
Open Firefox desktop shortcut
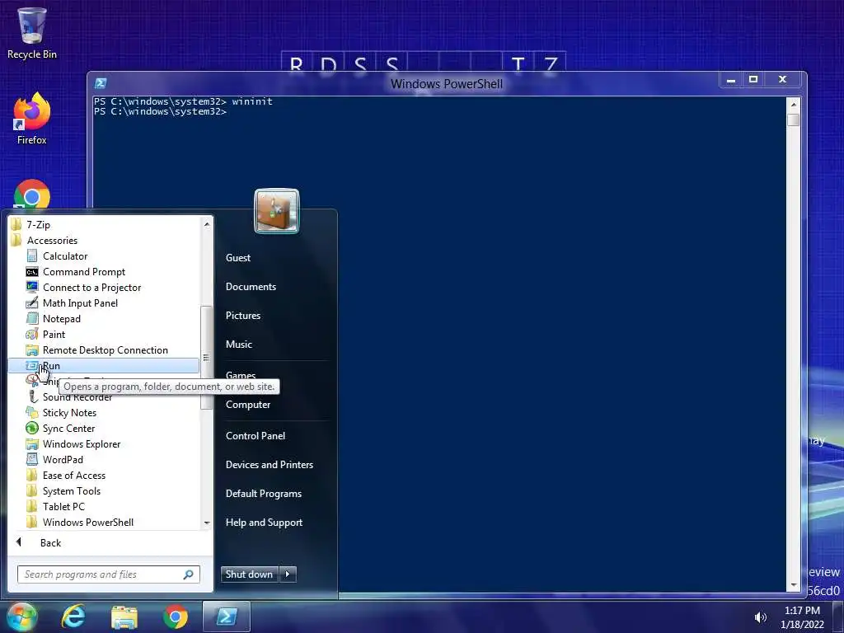click(x=32, y=119)
